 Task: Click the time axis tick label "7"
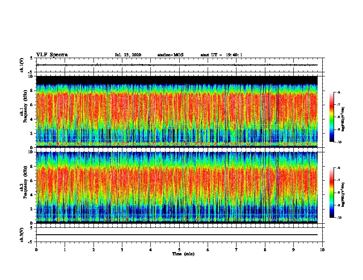[236, 250]
